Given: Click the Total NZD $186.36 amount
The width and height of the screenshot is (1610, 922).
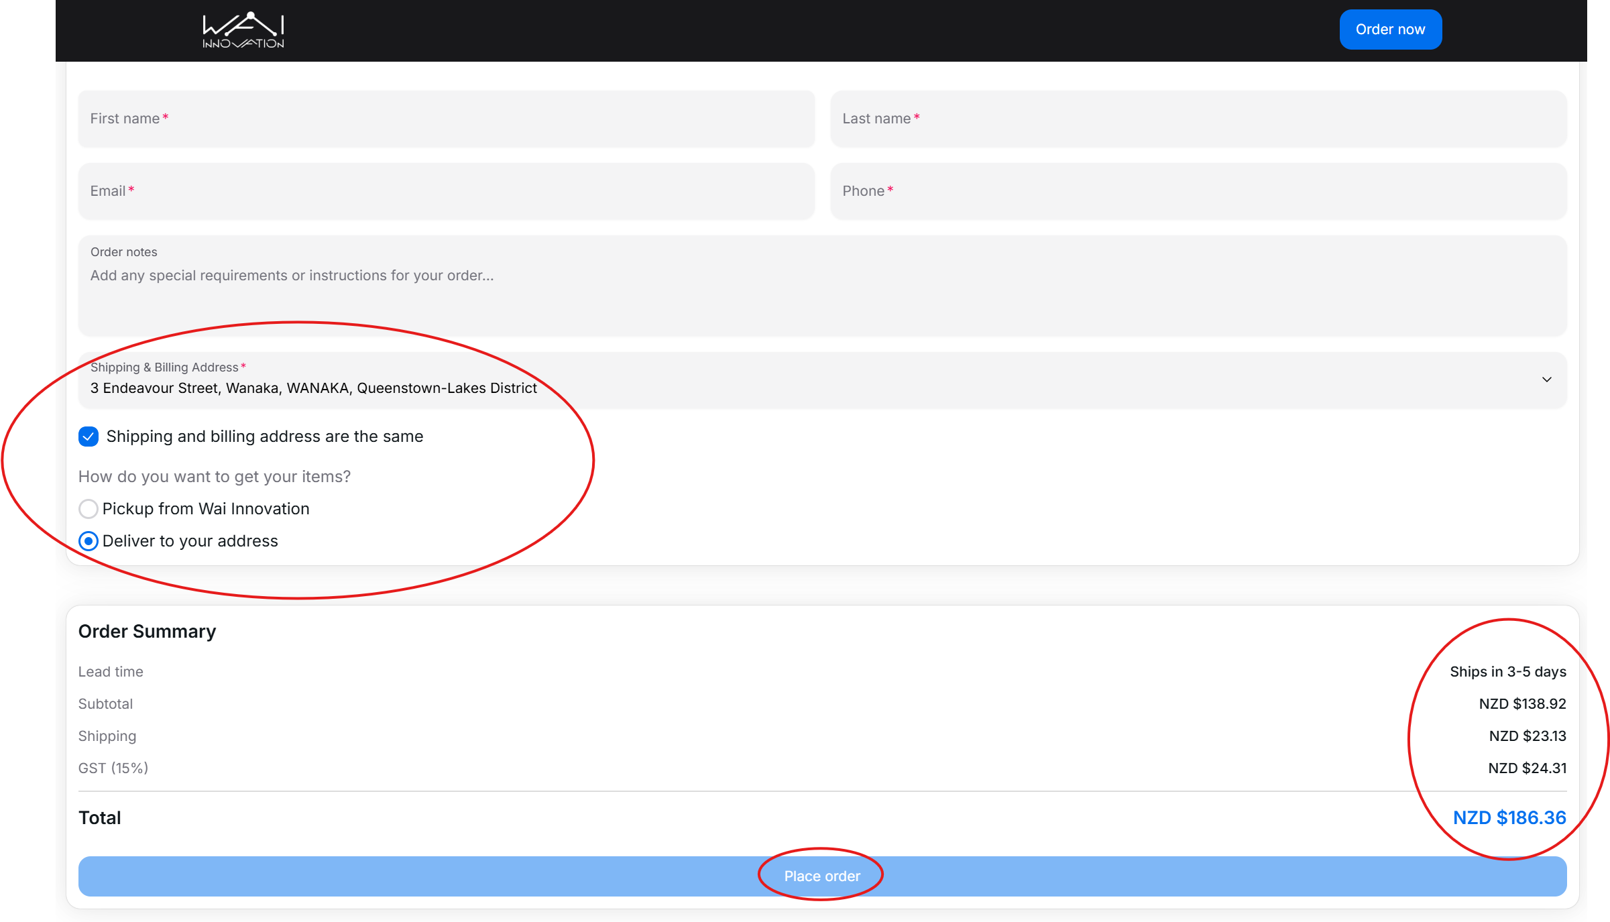Looking at the screenshot, I should 1509,817.
